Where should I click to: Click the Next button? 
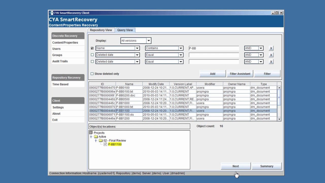pos(236,166)
